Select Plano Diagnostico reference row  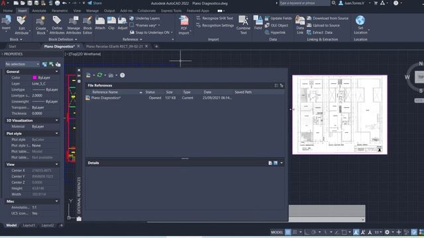(185, 98)
